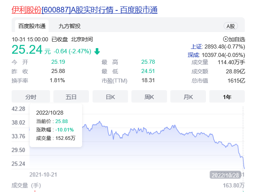Viewport: 256px width, 192px height.
Task: Click the tooltip 成交量 152.65万 value
Action: [x=65, y=138]
